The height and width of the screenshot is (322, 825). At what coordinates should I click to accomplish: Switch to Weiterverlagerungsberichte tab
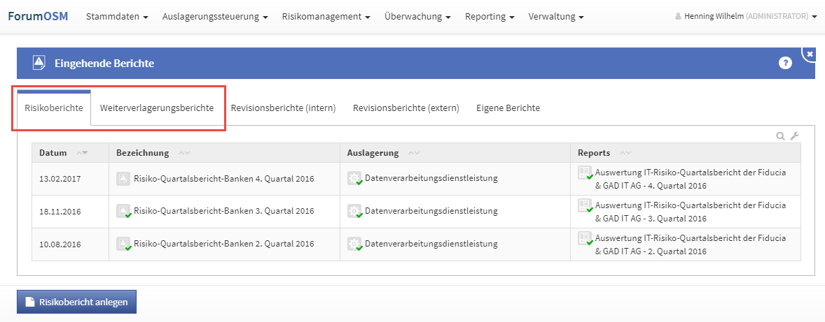click(157, 108)
